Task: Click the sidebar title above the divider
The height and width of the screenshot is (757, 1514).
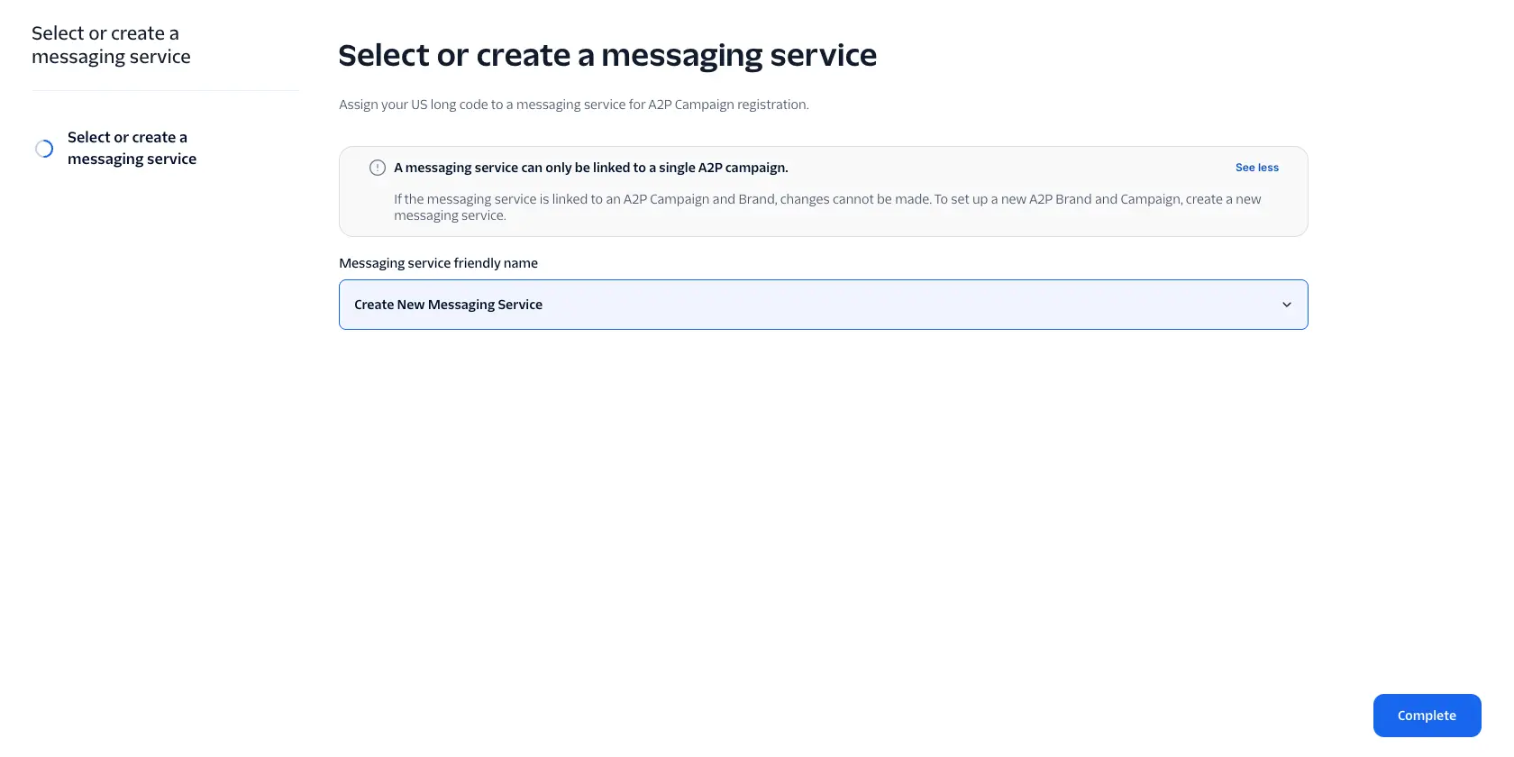Action: point(111,45)
